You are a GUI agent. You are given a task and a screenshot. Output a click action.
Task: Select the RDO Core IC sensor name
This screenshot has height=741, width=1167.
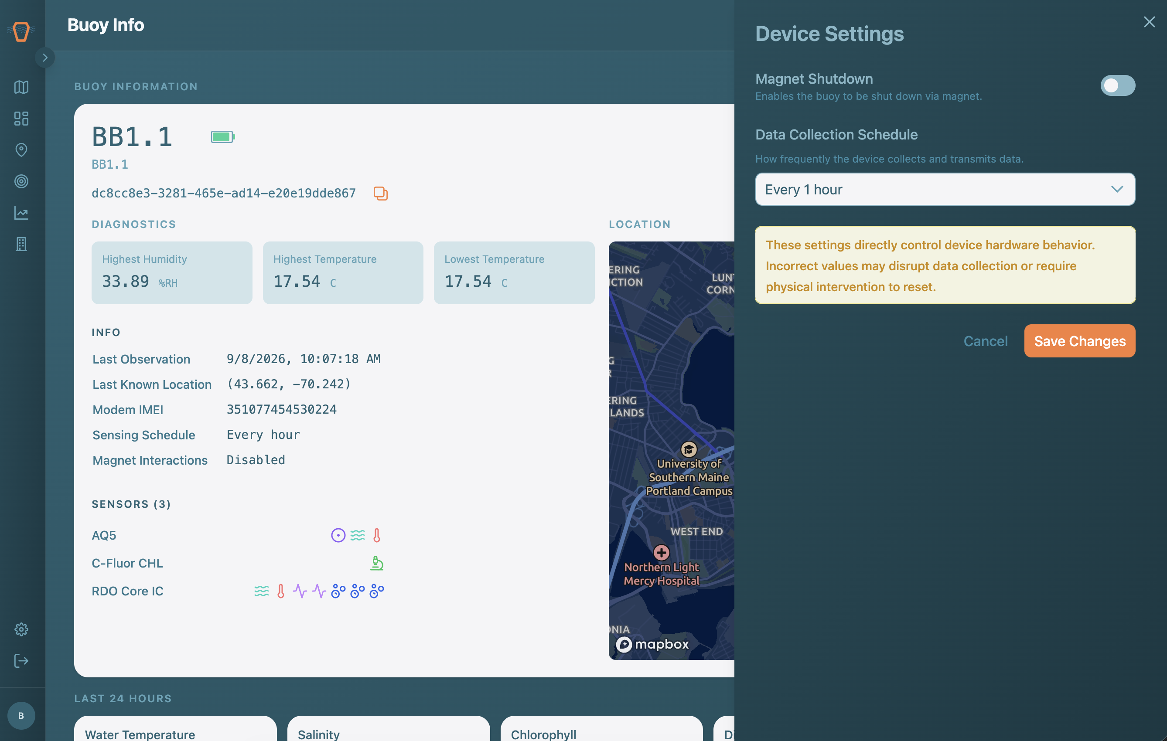tap(128, 591)
